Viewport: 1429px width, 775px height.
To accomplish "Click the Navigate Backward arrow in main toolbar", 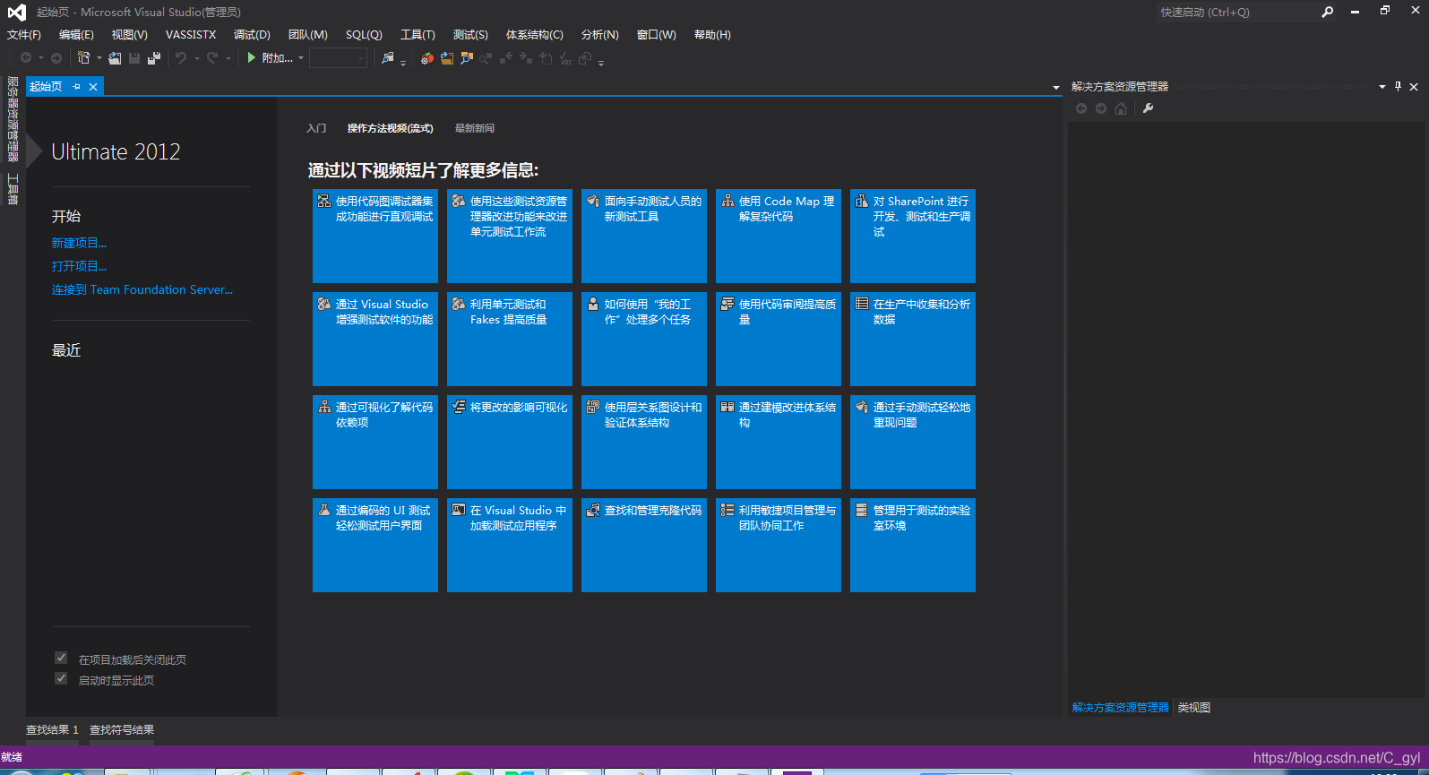I will (x=26, y=58).
